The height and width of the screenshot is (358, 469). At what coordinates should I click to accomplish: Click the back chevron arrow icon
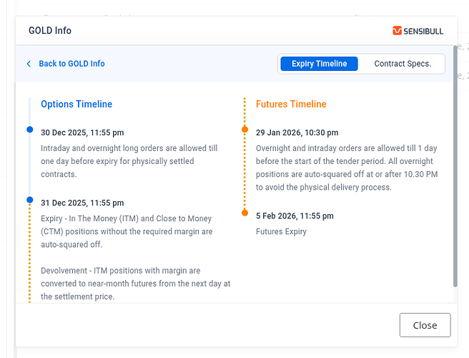point(29,64)
